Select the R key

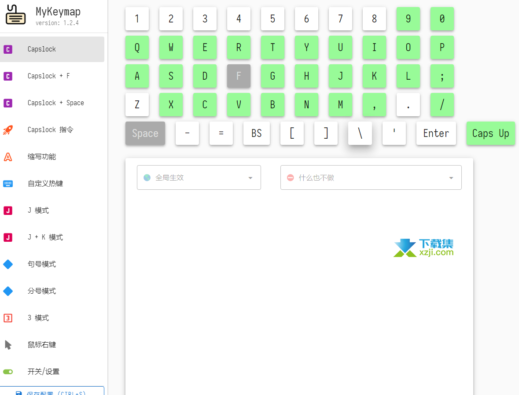coord(239,48)
